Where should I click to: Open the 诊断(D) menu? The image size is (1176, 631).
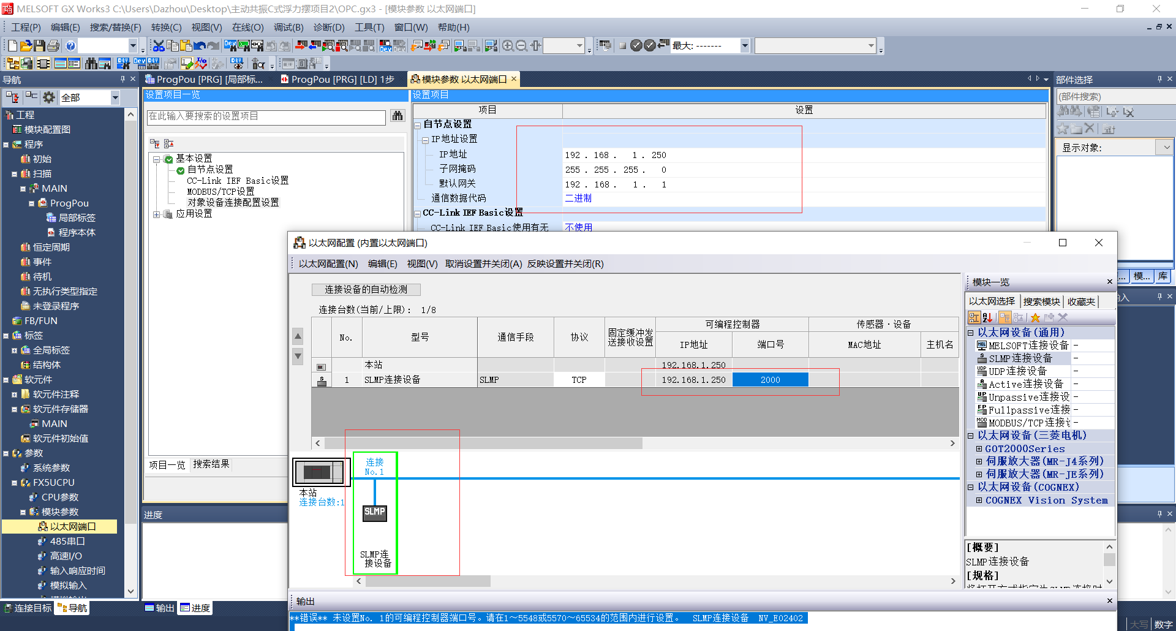click(328, 27)
